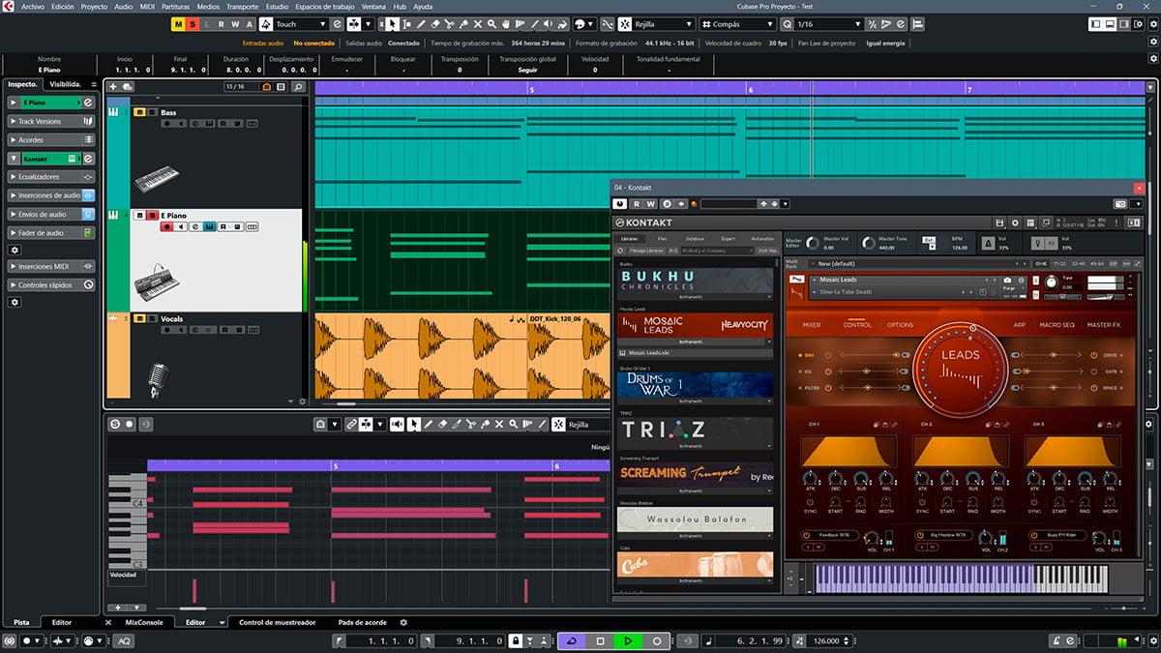Viewport: 1161px width, 653px height.
Task: Open channel settings 'e' next to Kontakt in inspector
Action: point(88,159)
